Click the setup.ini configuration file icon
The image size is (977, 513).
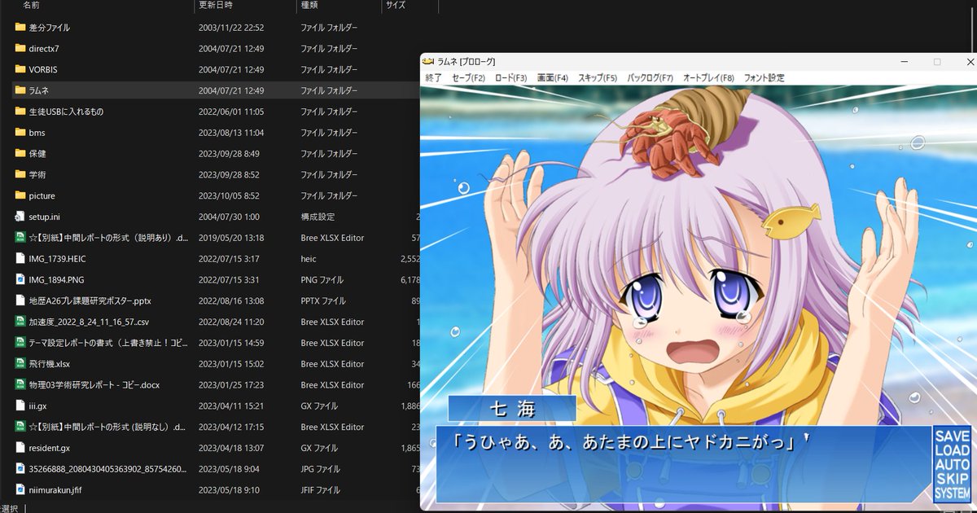(19, 217)
